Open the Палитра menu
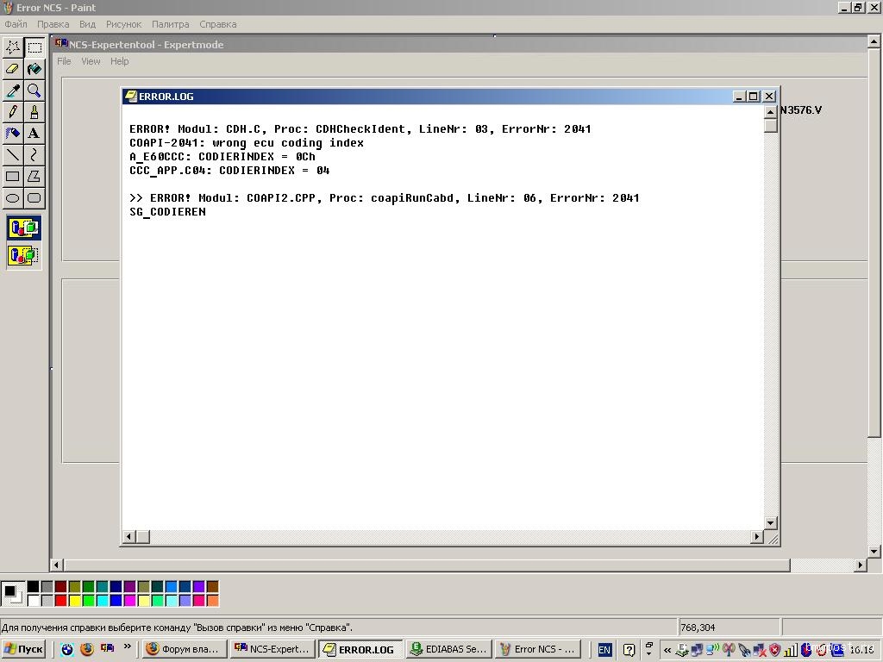Screen dimensions: 883x662 point(170,24)
